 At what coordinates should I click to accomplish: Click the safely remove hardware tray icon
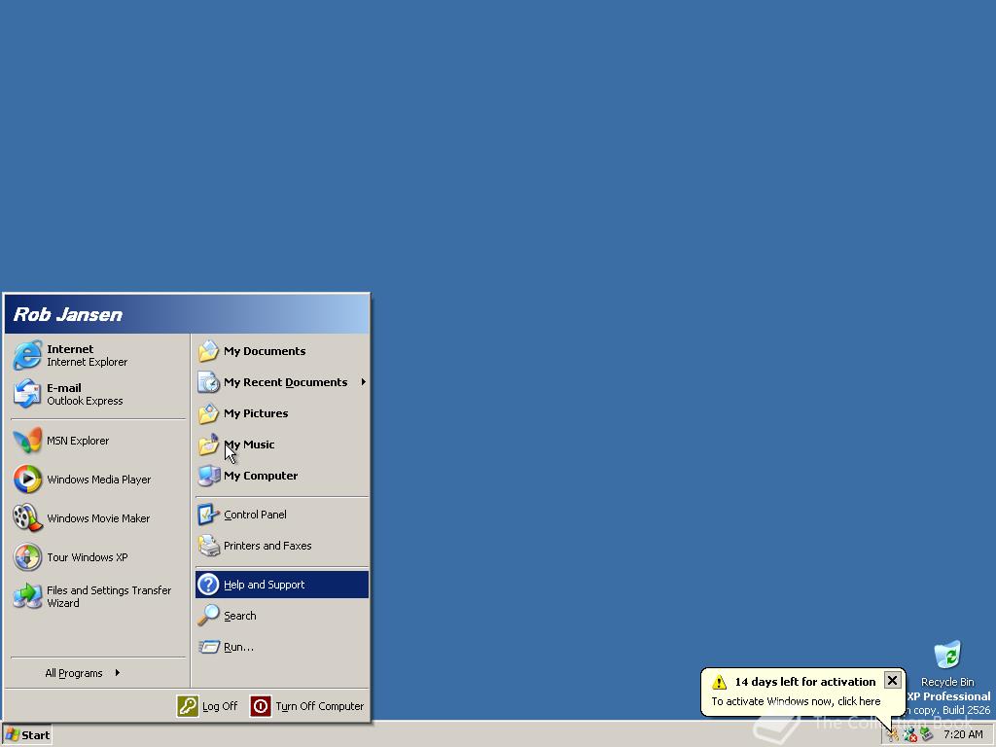tap(927, 735)
